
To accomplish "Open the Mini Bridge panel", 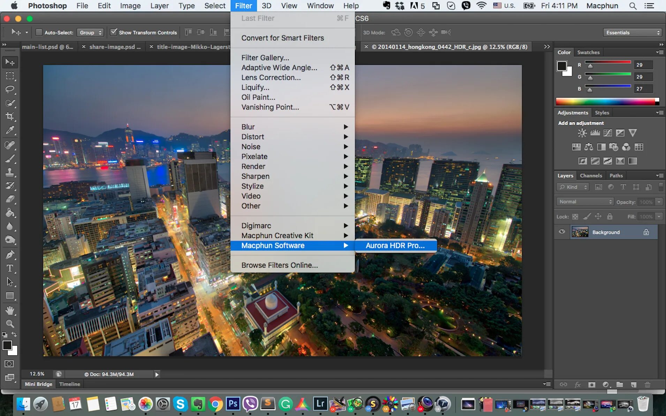I will (38, 384).
